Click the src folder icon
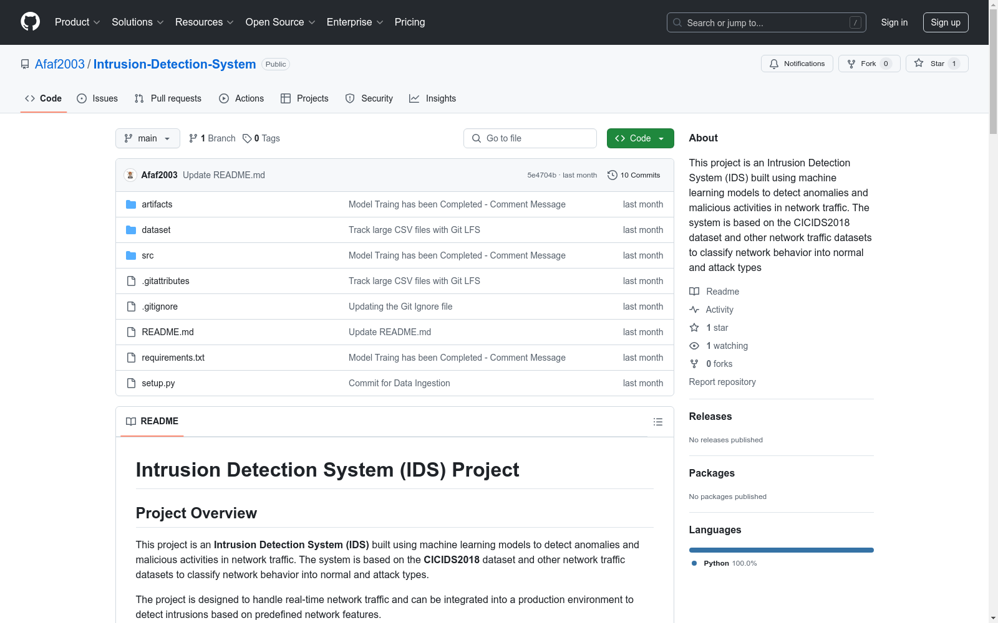 pyautogui.click(x=131, y=255)
